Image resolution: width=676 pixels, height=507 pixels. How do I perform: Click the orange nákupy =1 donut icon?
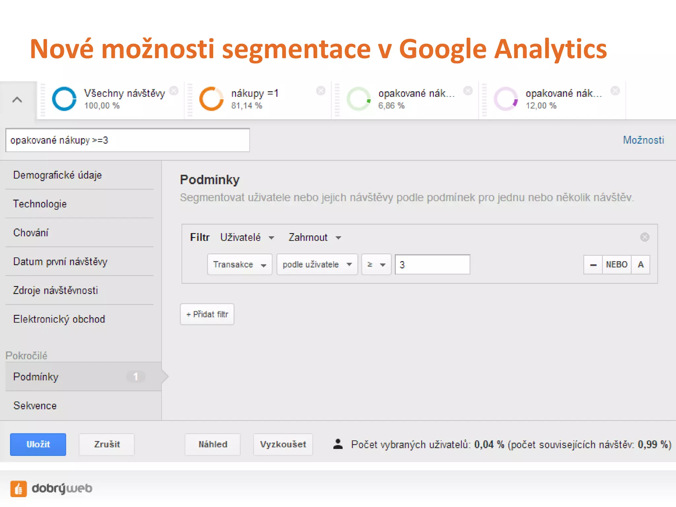211,99
